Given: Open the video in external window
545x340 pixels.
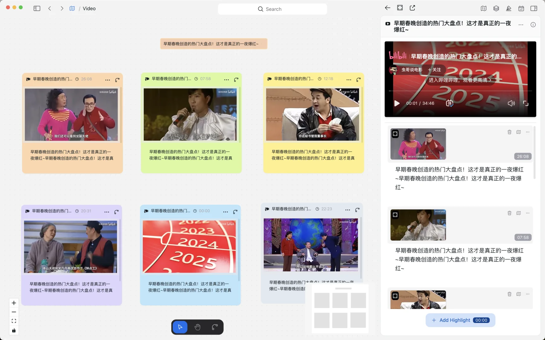Looking at the screenshot, I should point(412,8).
